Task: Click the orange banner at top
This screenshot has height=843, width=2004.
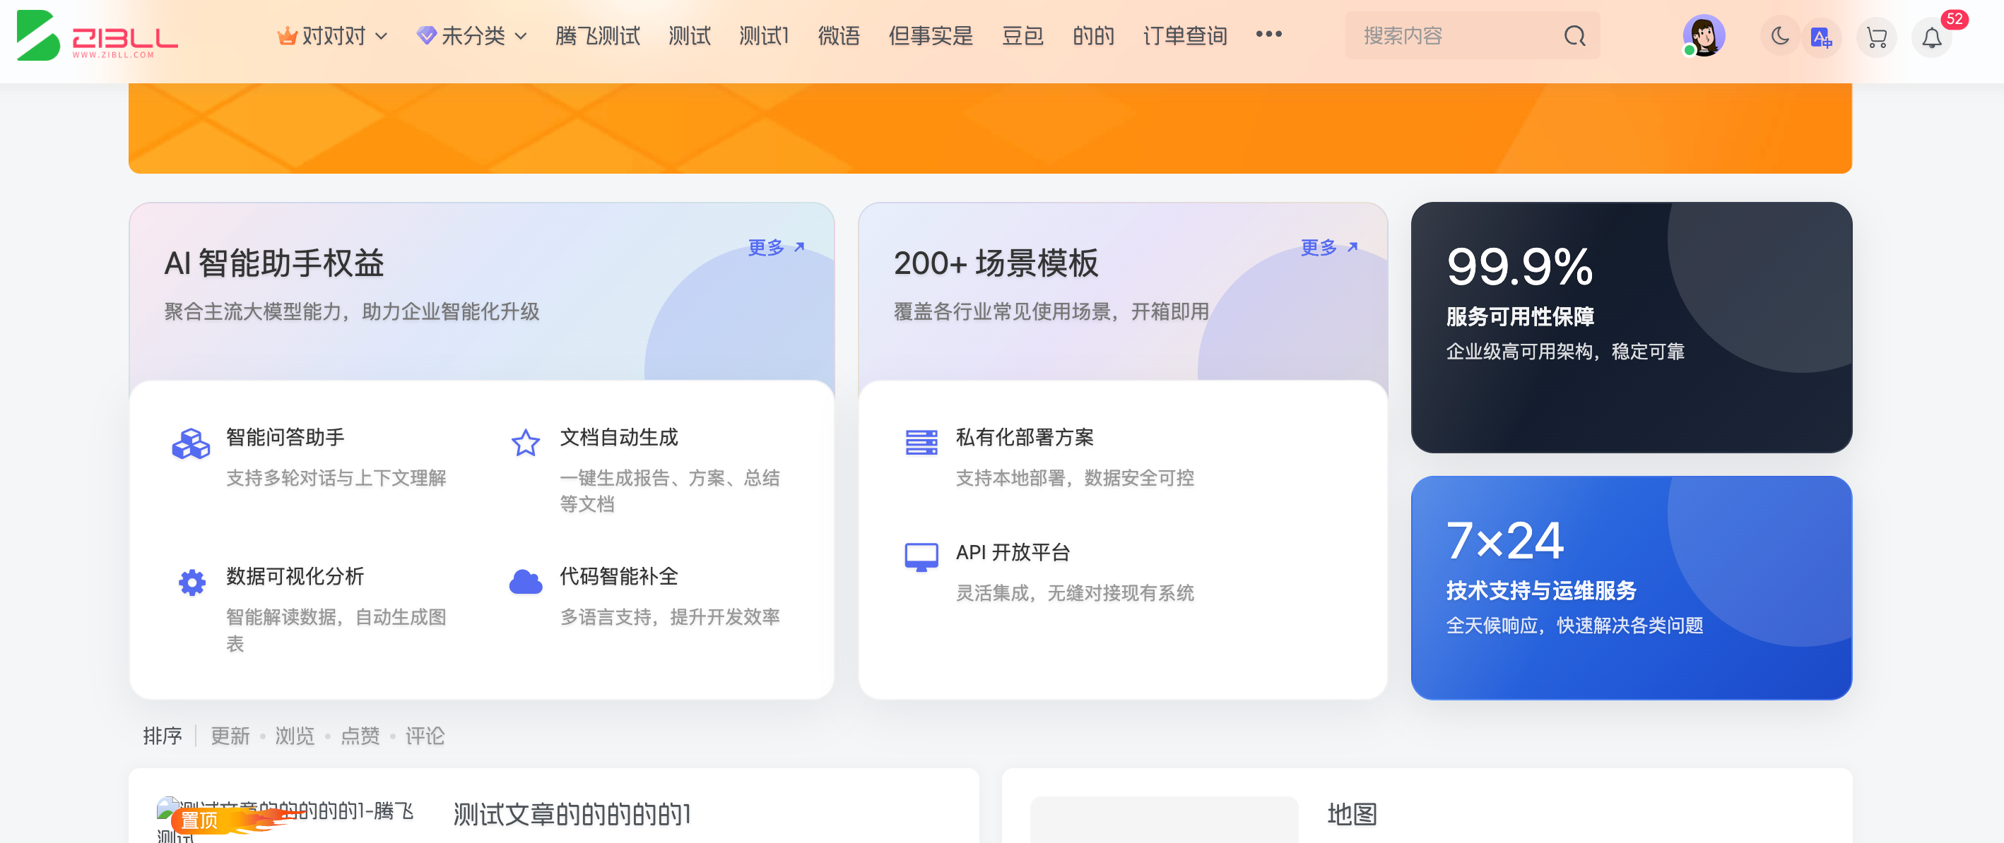Action: [x=989, y=127]
